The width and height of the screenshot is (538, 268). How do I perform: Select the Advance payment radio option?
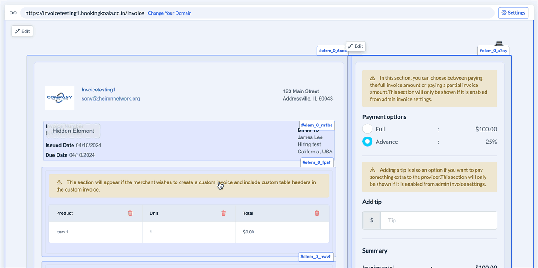(x=367, y=142)
